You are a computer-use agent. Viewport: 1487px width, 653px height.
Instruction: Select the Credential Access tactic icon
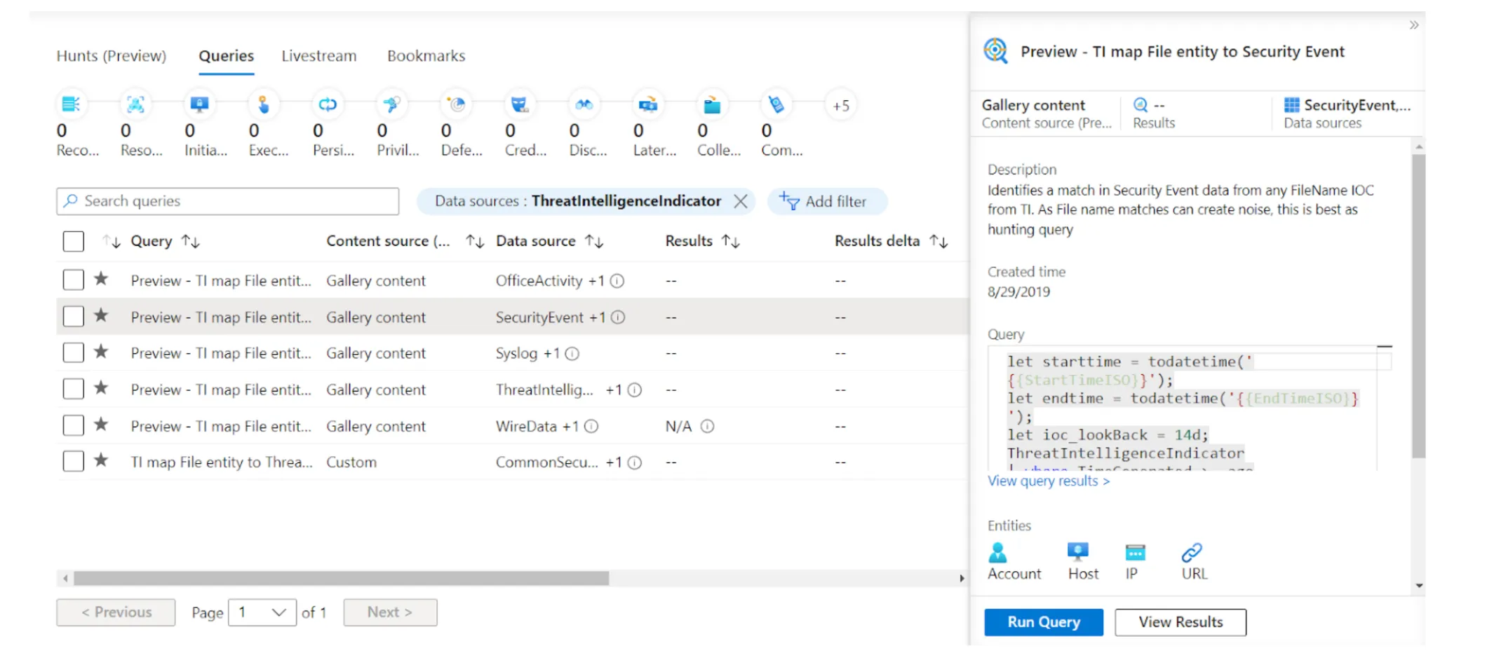click(518, 104)
